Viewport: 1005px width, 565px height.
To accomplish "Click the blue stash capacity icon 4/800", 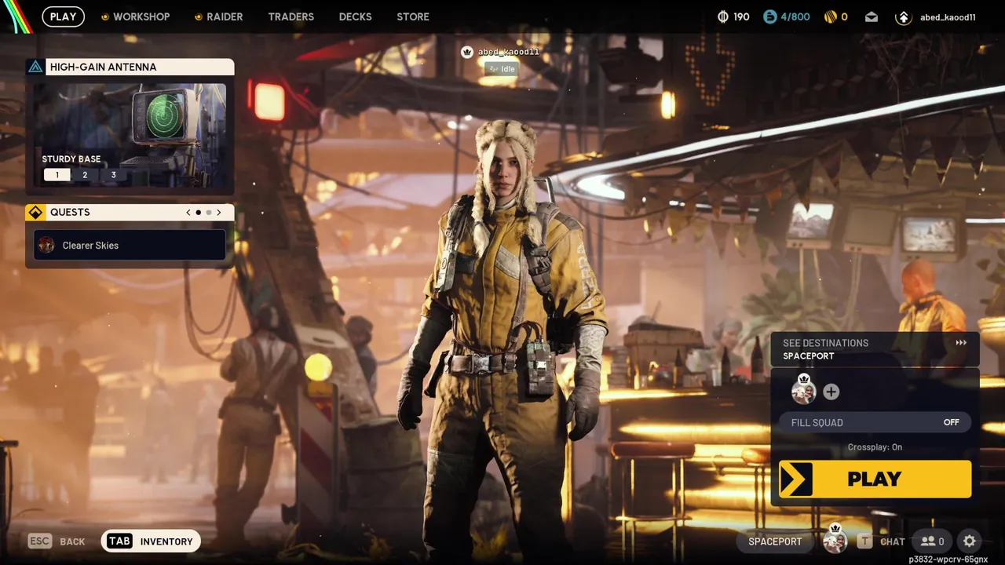I will 769,16.
